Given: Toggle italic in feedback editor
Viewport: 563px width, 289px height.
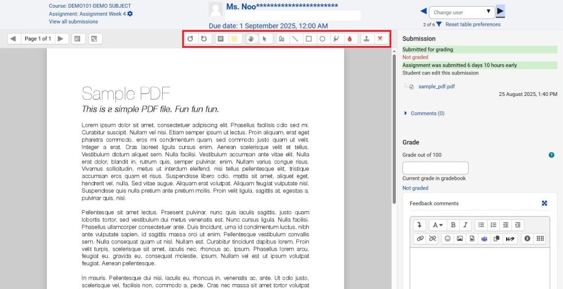Looking at the screenshot, I should point(465,225).
